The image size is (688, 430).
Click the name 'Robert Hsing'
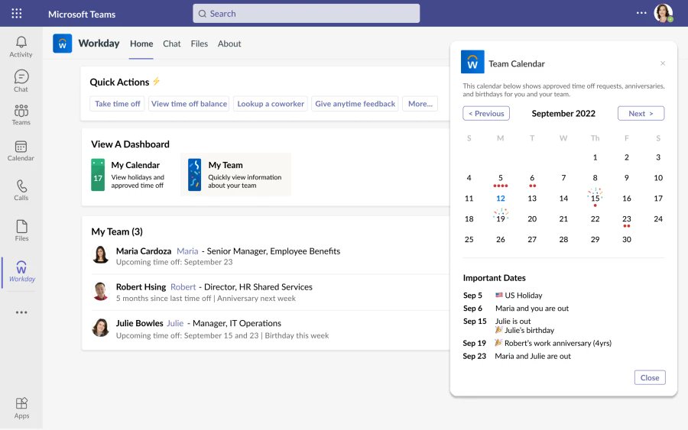click(x=141, y=287)
